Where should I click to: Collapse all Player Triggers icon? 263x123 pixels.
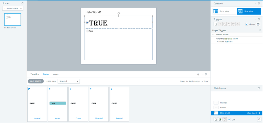click(x=260, y=30)
